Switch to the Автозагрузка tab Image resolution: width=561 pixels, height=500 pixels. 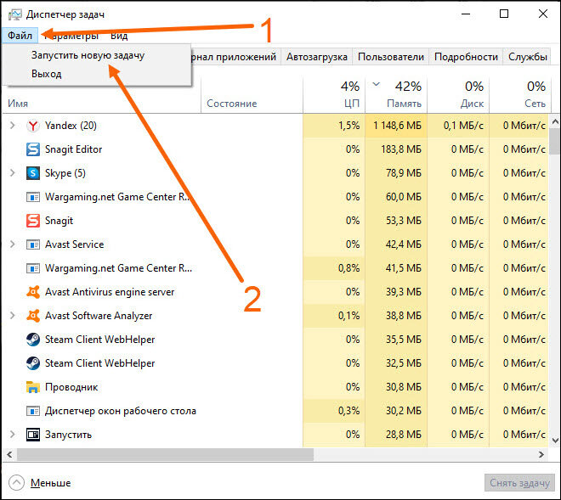[x=317, y=57]
